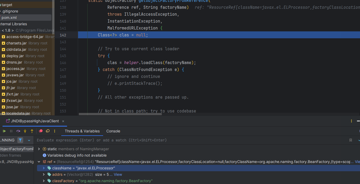Viewport: 360px width, 184px height.
Task: Click the Pause Program icon
Action: 11,131
